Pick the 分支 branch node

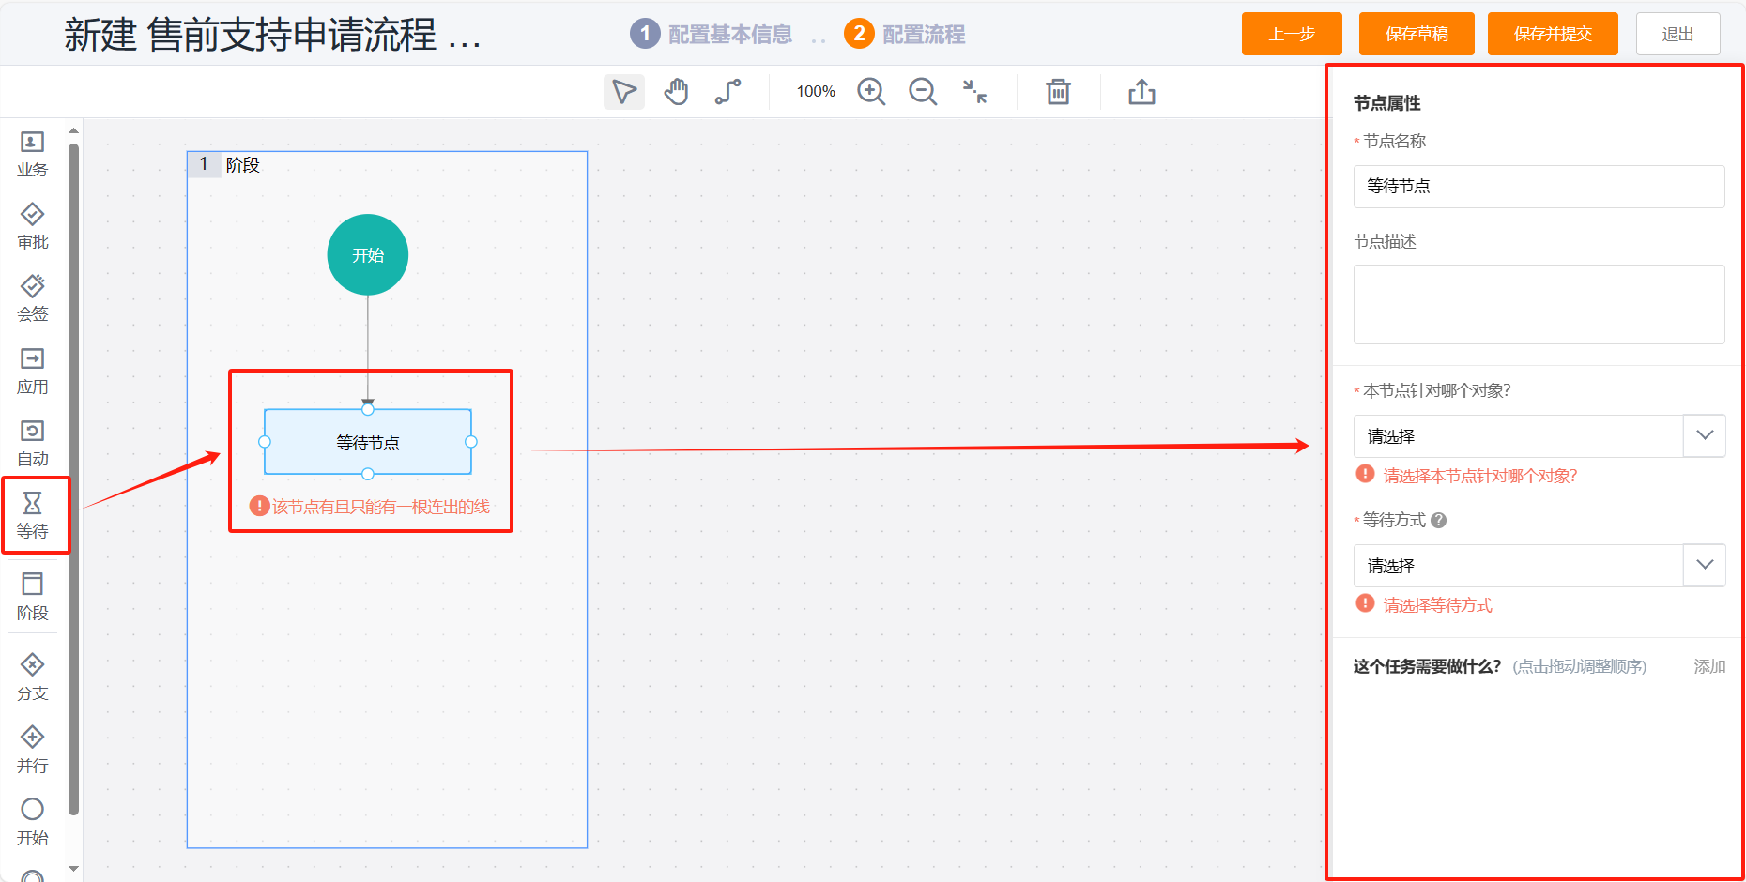click(x=33, y=677)
